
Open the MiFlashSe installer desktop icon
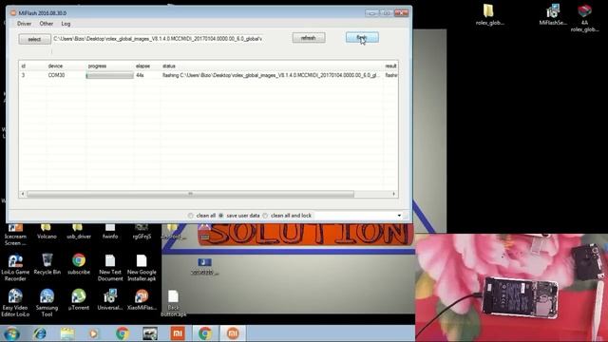[x=553, y=14]
